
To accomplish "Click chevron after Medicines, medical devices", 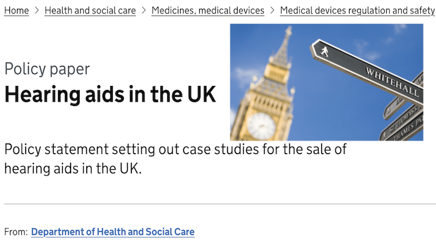I will (x=272, y=10).
